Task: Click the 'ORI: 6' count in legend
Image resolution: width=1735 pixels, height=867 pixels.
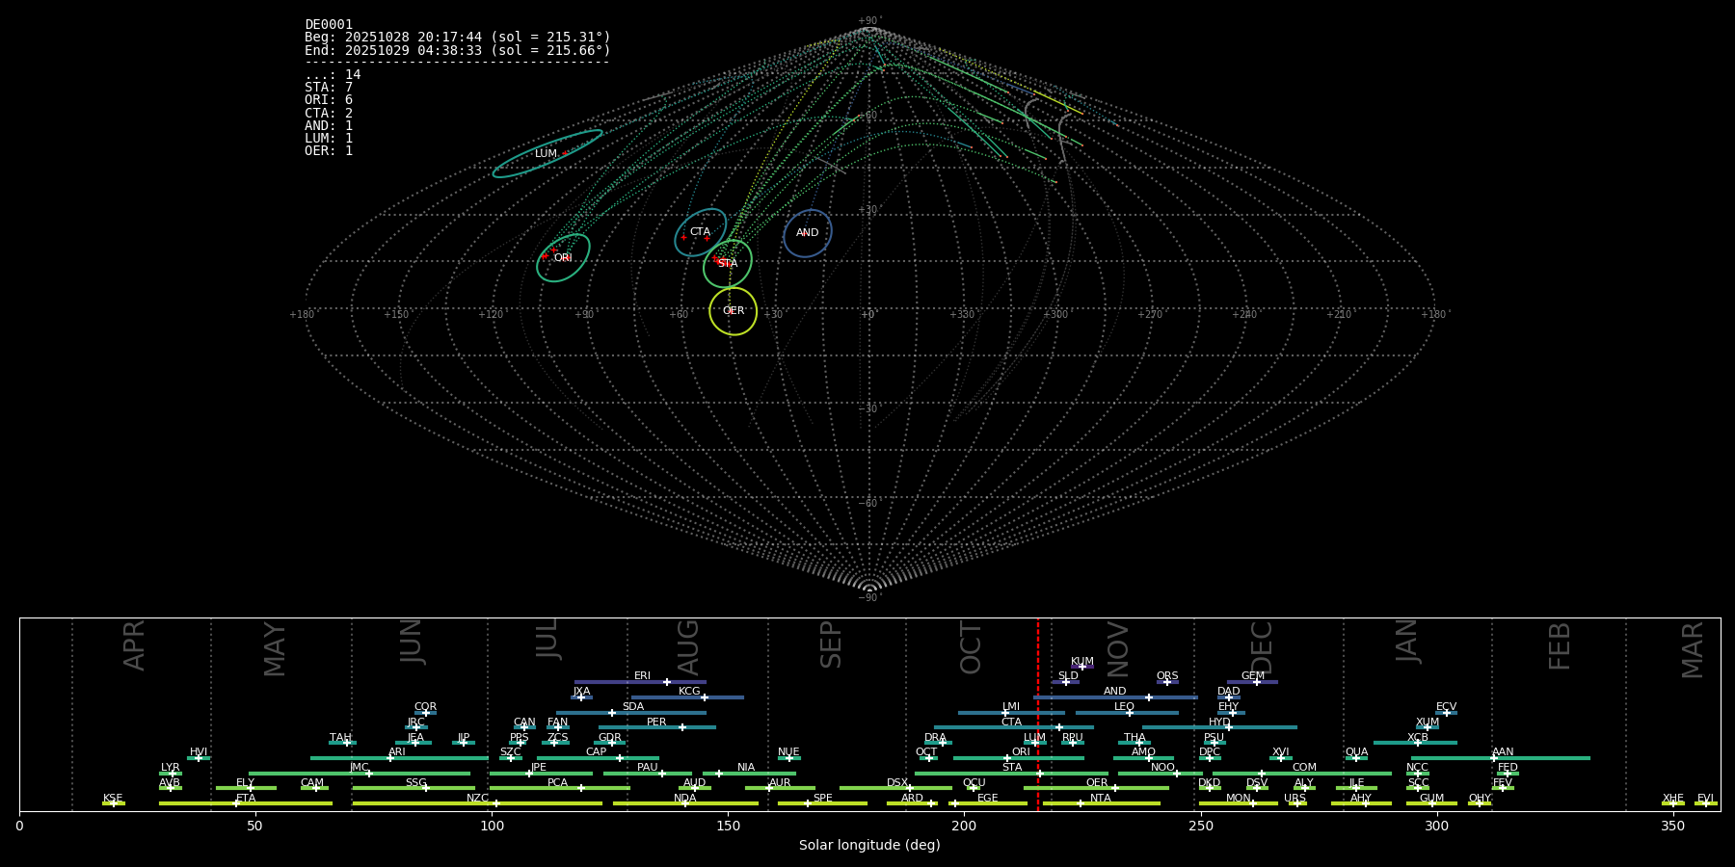Action: [x=329, y=100]
